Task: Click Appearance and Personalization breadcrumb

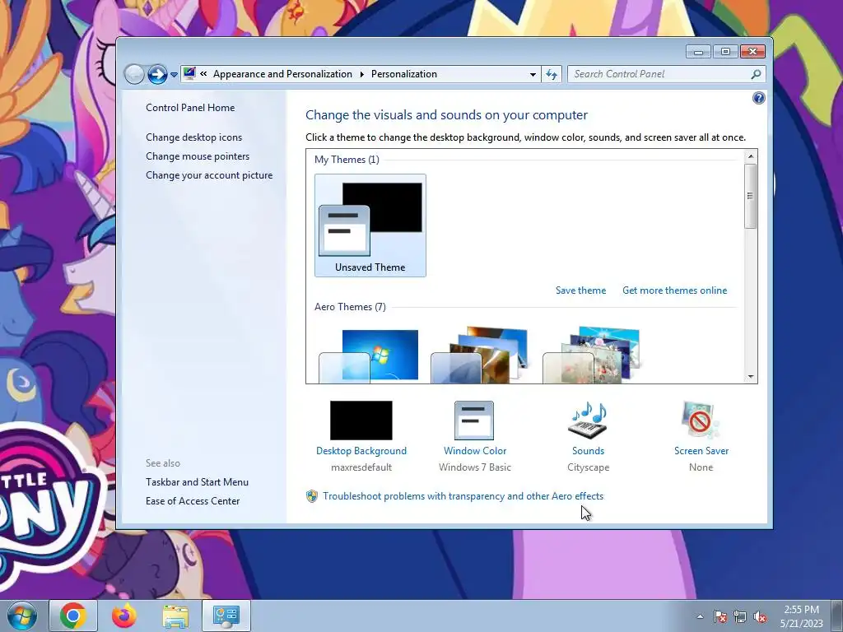Action: click(x=283, y=74)
